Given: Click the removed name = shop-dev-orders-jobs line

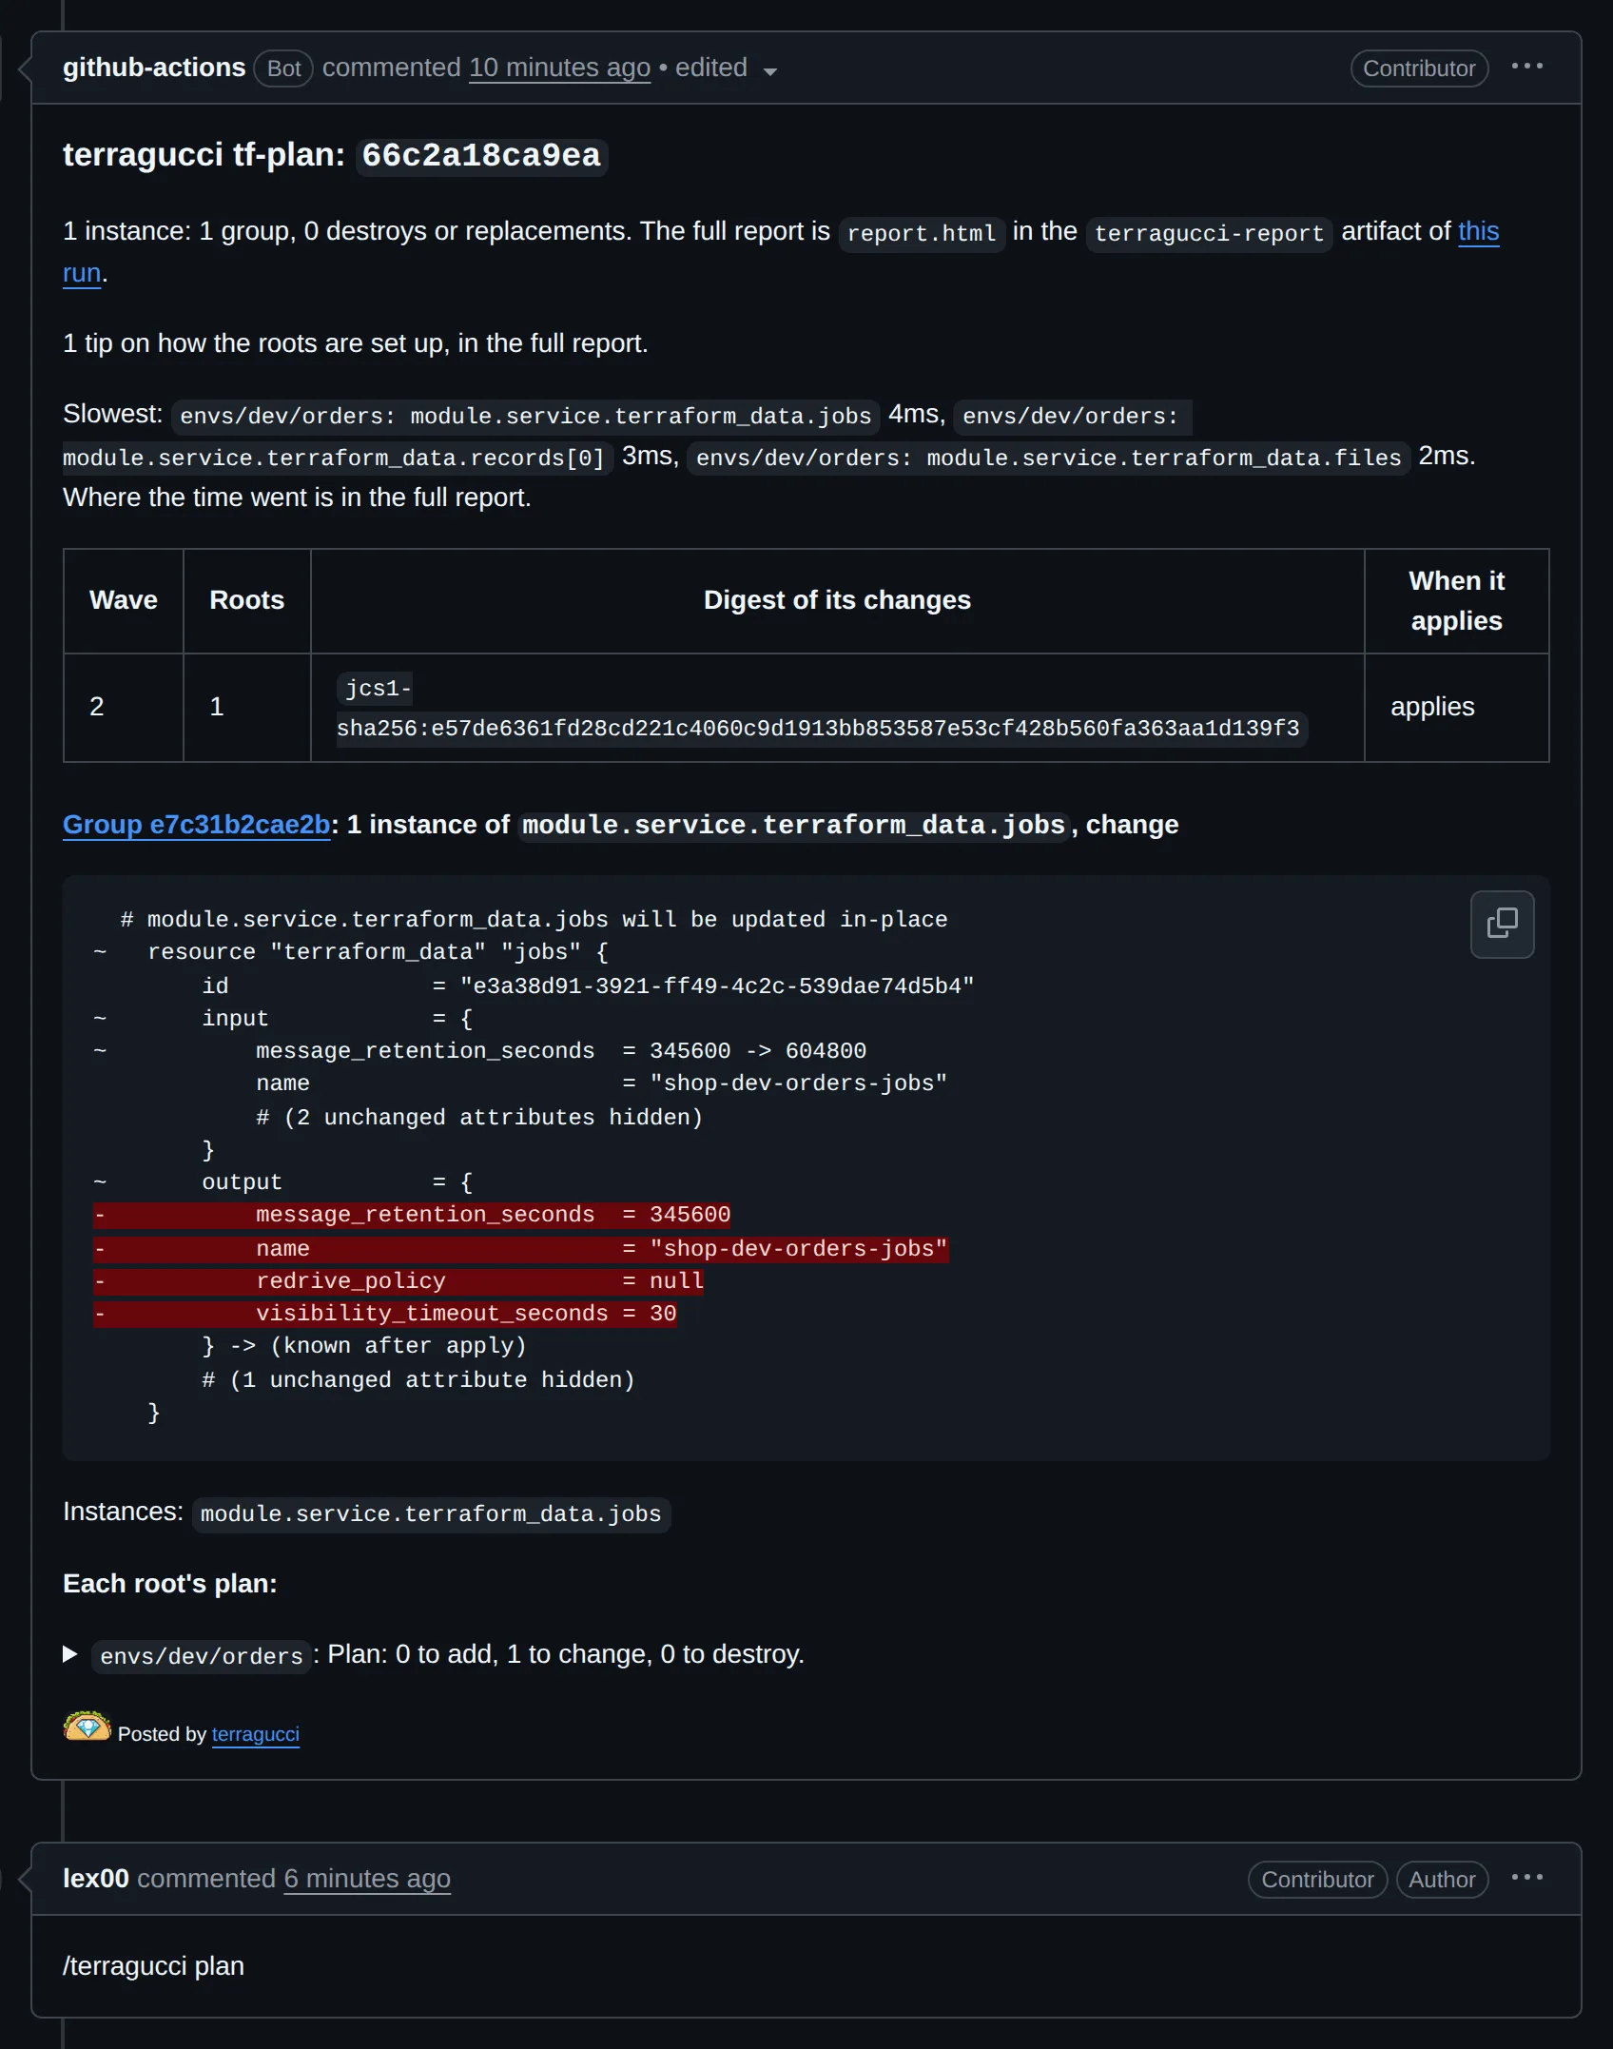Looking at the screenshot, I should click(521, 1249).
